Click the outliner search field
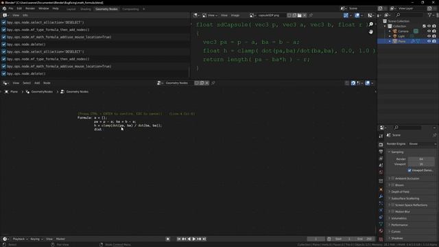Screen dimensions: 439x247 tap(409, 15)
